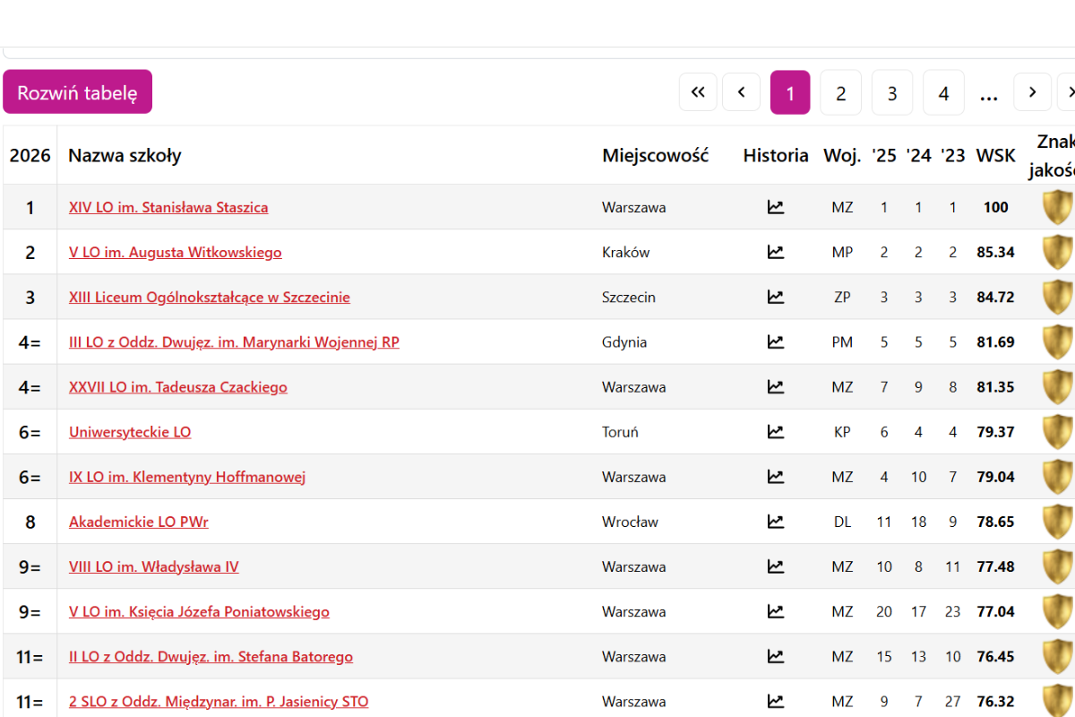Click the WSK value 85.34
1075x717 pixels.
[996, 252]
